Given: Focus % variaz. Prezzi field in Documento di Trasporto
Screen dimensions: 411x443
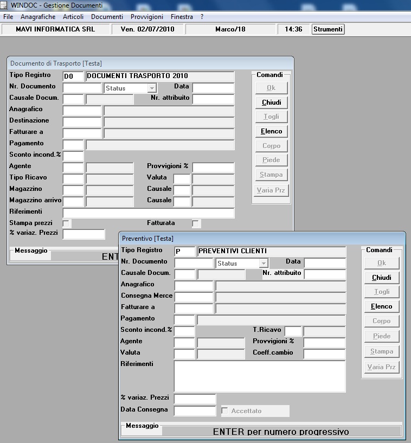Looking at the screenshot, I should point(84,234).
